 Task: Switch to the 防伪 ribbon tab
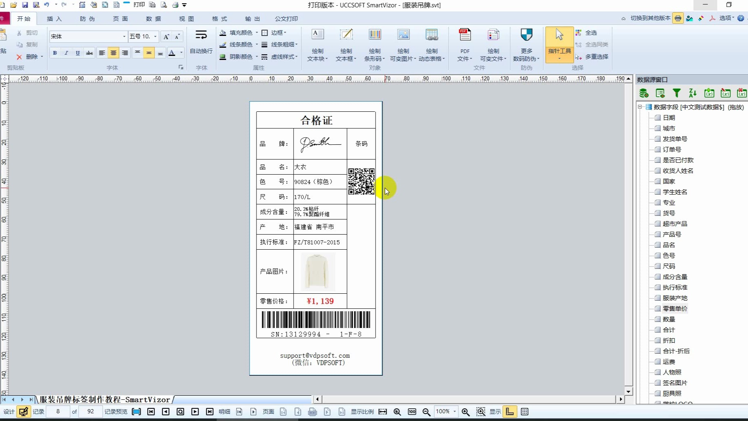(x=87, y=19)
